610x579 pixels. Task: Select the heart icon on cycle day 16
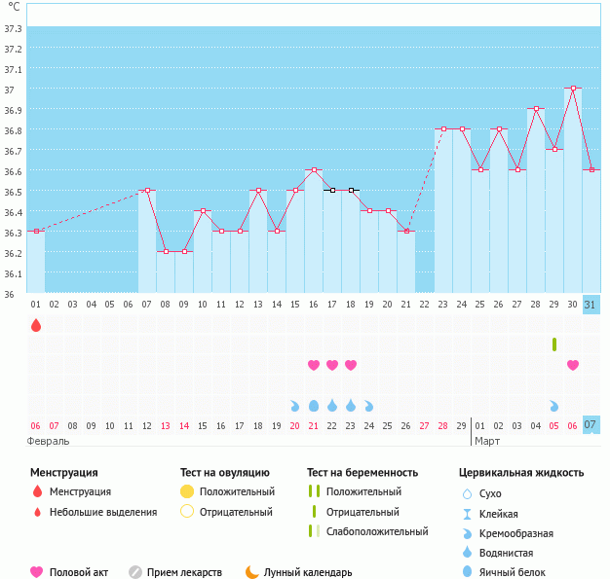point(314,365)
